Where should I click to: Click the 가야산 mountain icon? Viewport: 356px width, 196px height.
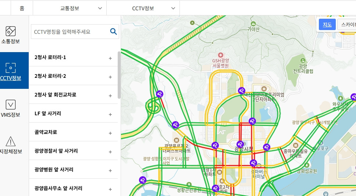[x=253, y=24]
